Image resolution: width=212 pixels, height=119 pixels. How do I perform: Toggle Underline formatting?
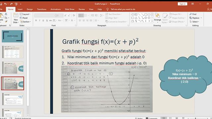tap(43, 20)
